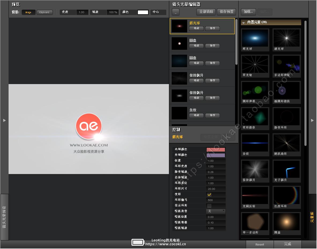Screen dimensions: 317x249
Task: Add the starburst sparkle element beside library 辉光球
Action: coord(286,40)
